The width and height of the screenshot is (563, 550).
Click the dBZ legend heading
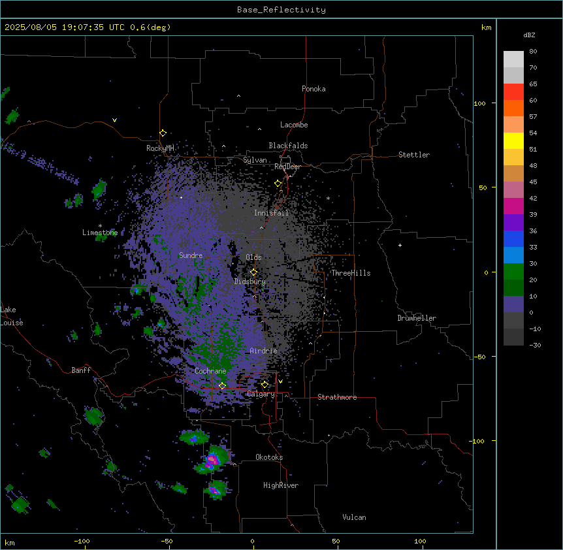tap(529, 35)
